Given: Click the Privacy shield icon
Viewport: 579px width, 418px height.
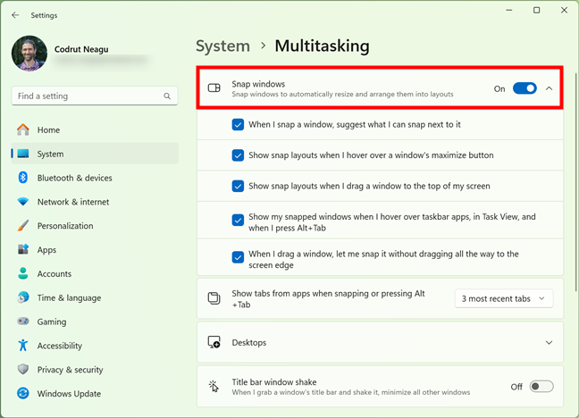Looking at the screenshot, I should (x=23, y=369).
